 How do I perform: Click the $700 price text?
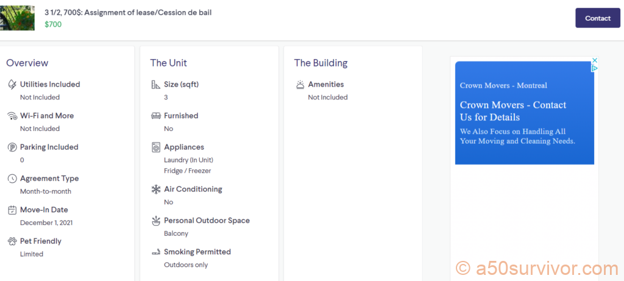(53, 24)
